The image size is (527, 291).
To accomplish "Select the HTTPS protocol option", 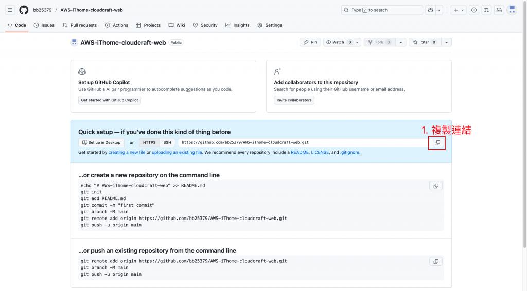I will coord(149,142).
